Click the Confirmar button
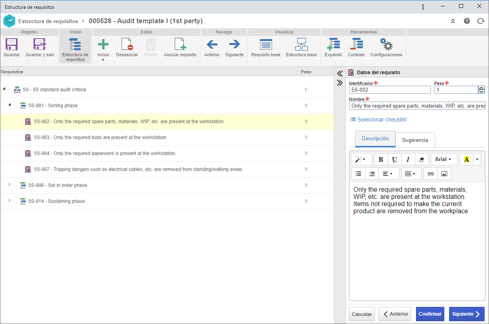 [430, 314]
